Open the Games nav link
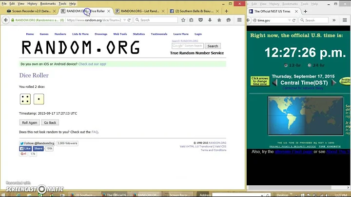Image resolution: width=351 pixels, height=197 pixels. point(44,34)
